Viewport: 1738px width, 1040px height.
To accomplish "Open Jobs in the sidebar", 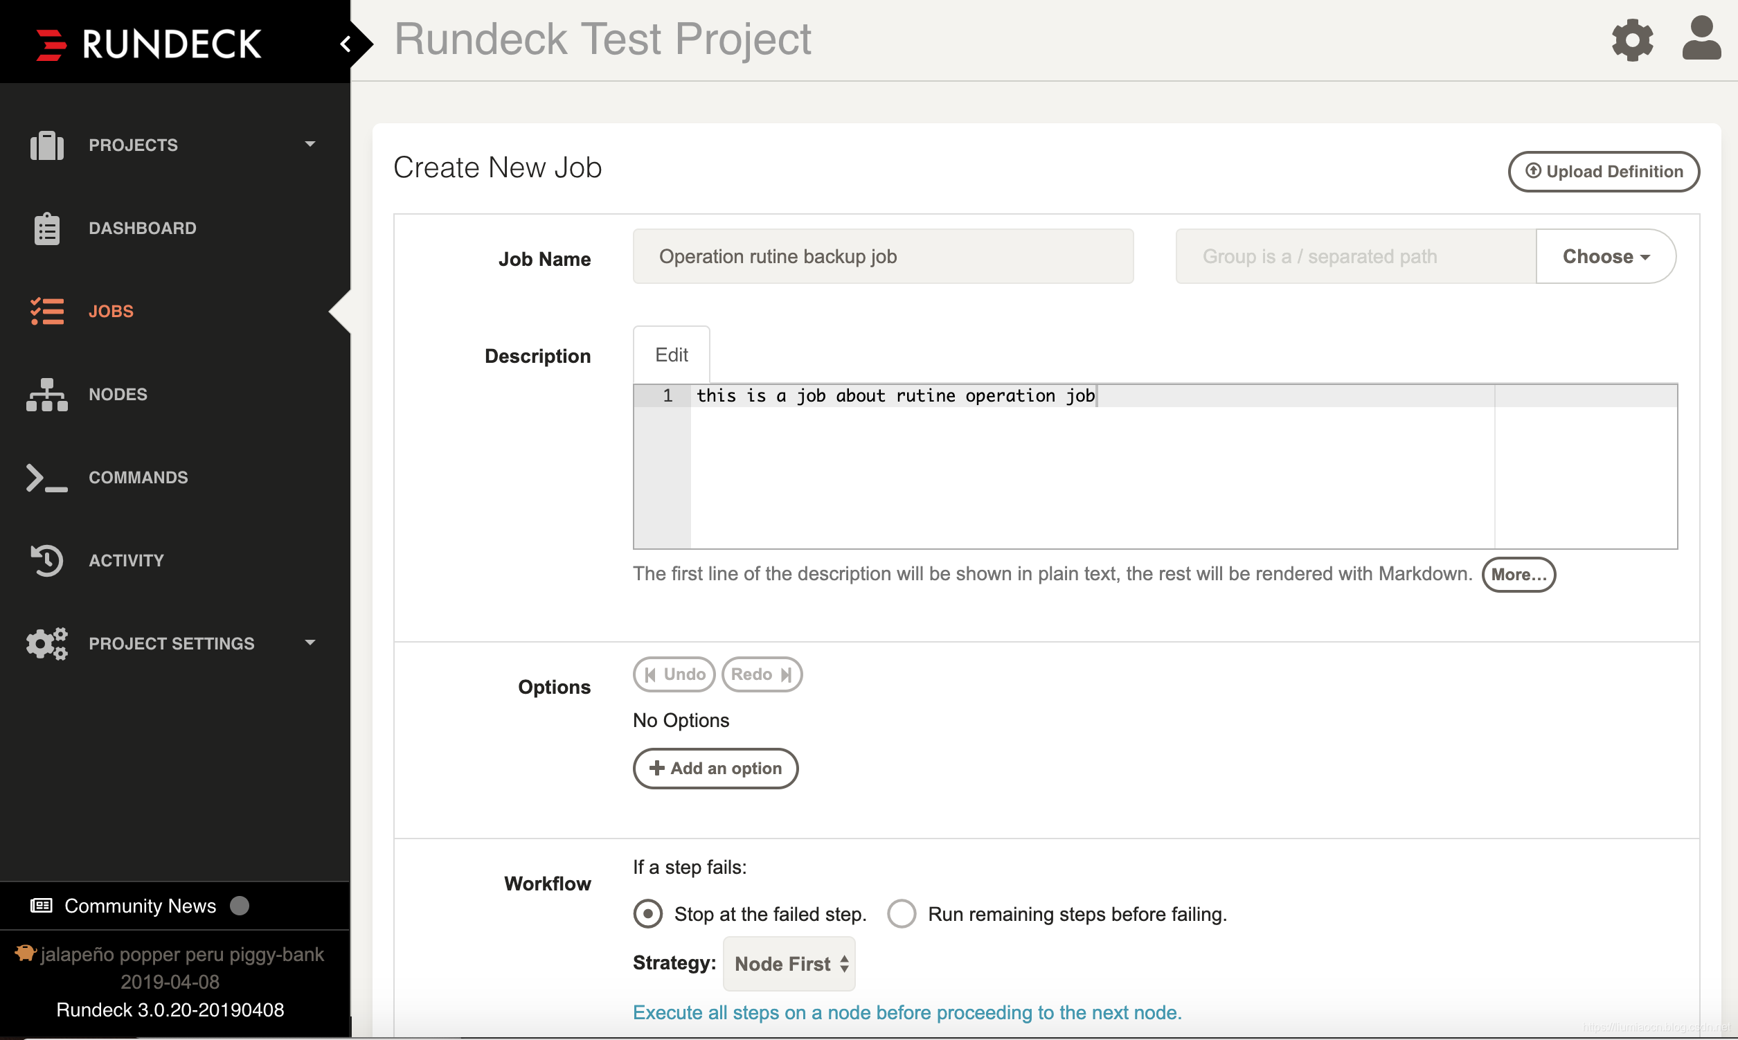I will [x=111, y=311].
